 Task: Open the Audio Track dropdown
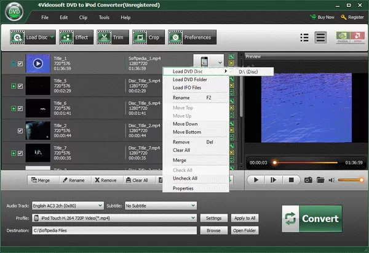pos(67,206)
